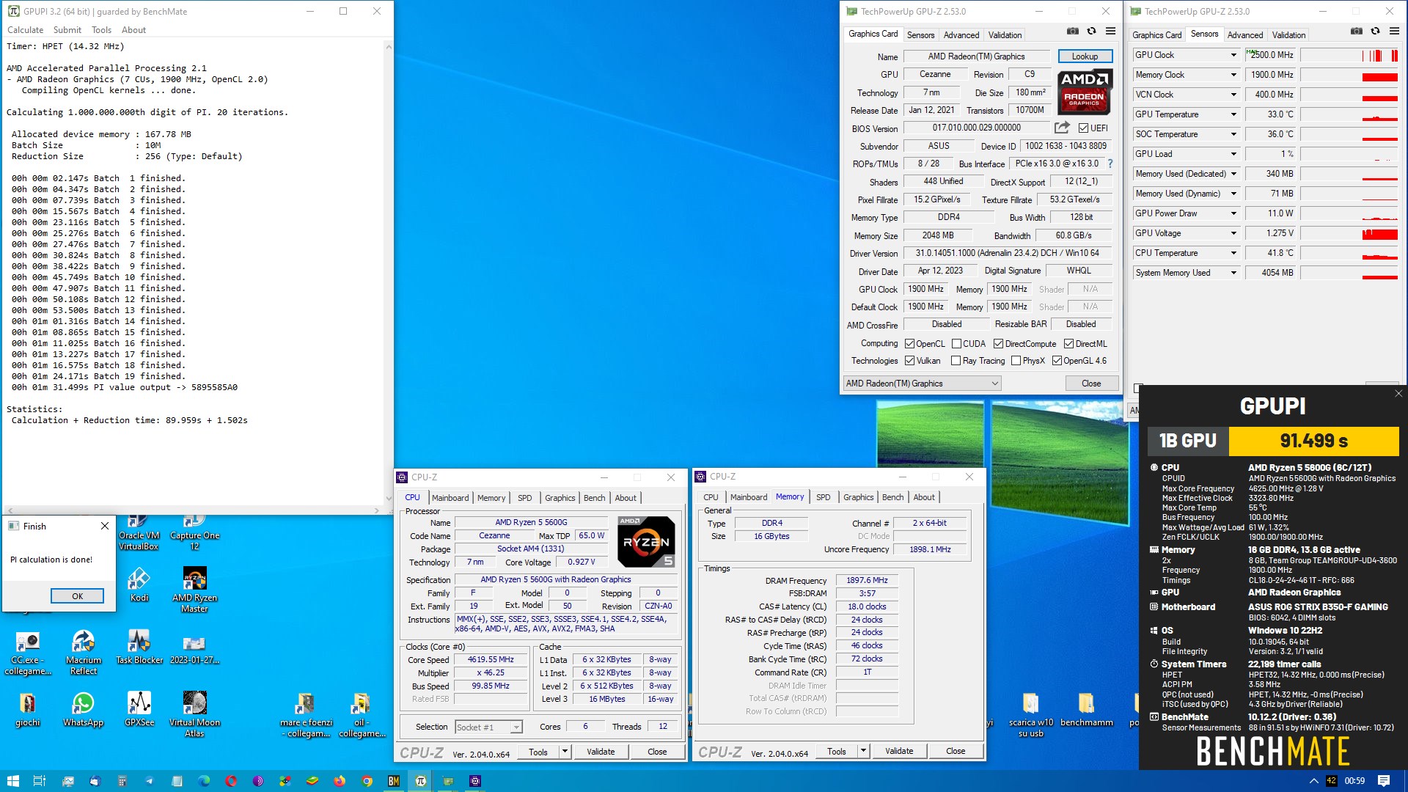Open Telegram from the taskbar
The image size is (1408, 792).
(x=150, y=781)
